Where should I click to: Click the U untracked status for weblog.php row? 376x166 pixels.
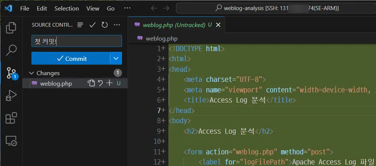pyautogui.click(x=119, y=83)
